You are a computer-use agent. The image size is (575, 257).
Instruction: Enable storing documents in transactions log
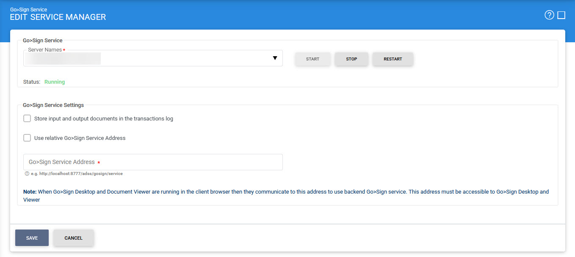point(27,118)
